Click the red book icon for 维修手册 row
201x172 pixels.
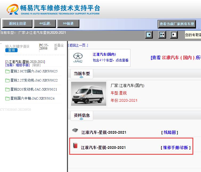point(75,146)
